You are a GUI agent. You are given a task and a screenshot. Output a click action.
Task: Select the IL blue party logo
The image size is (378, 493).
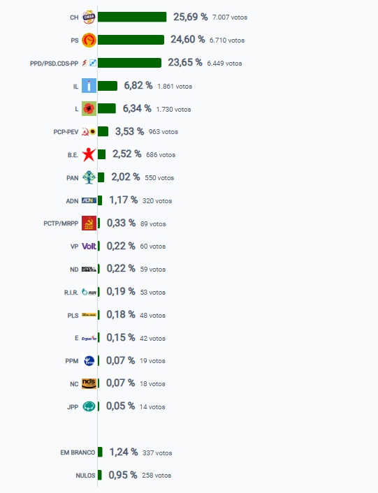point(89,85)
